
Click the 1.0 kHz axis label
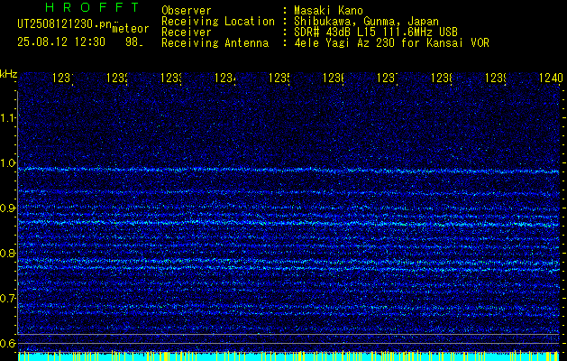click(x=7, y=163)
